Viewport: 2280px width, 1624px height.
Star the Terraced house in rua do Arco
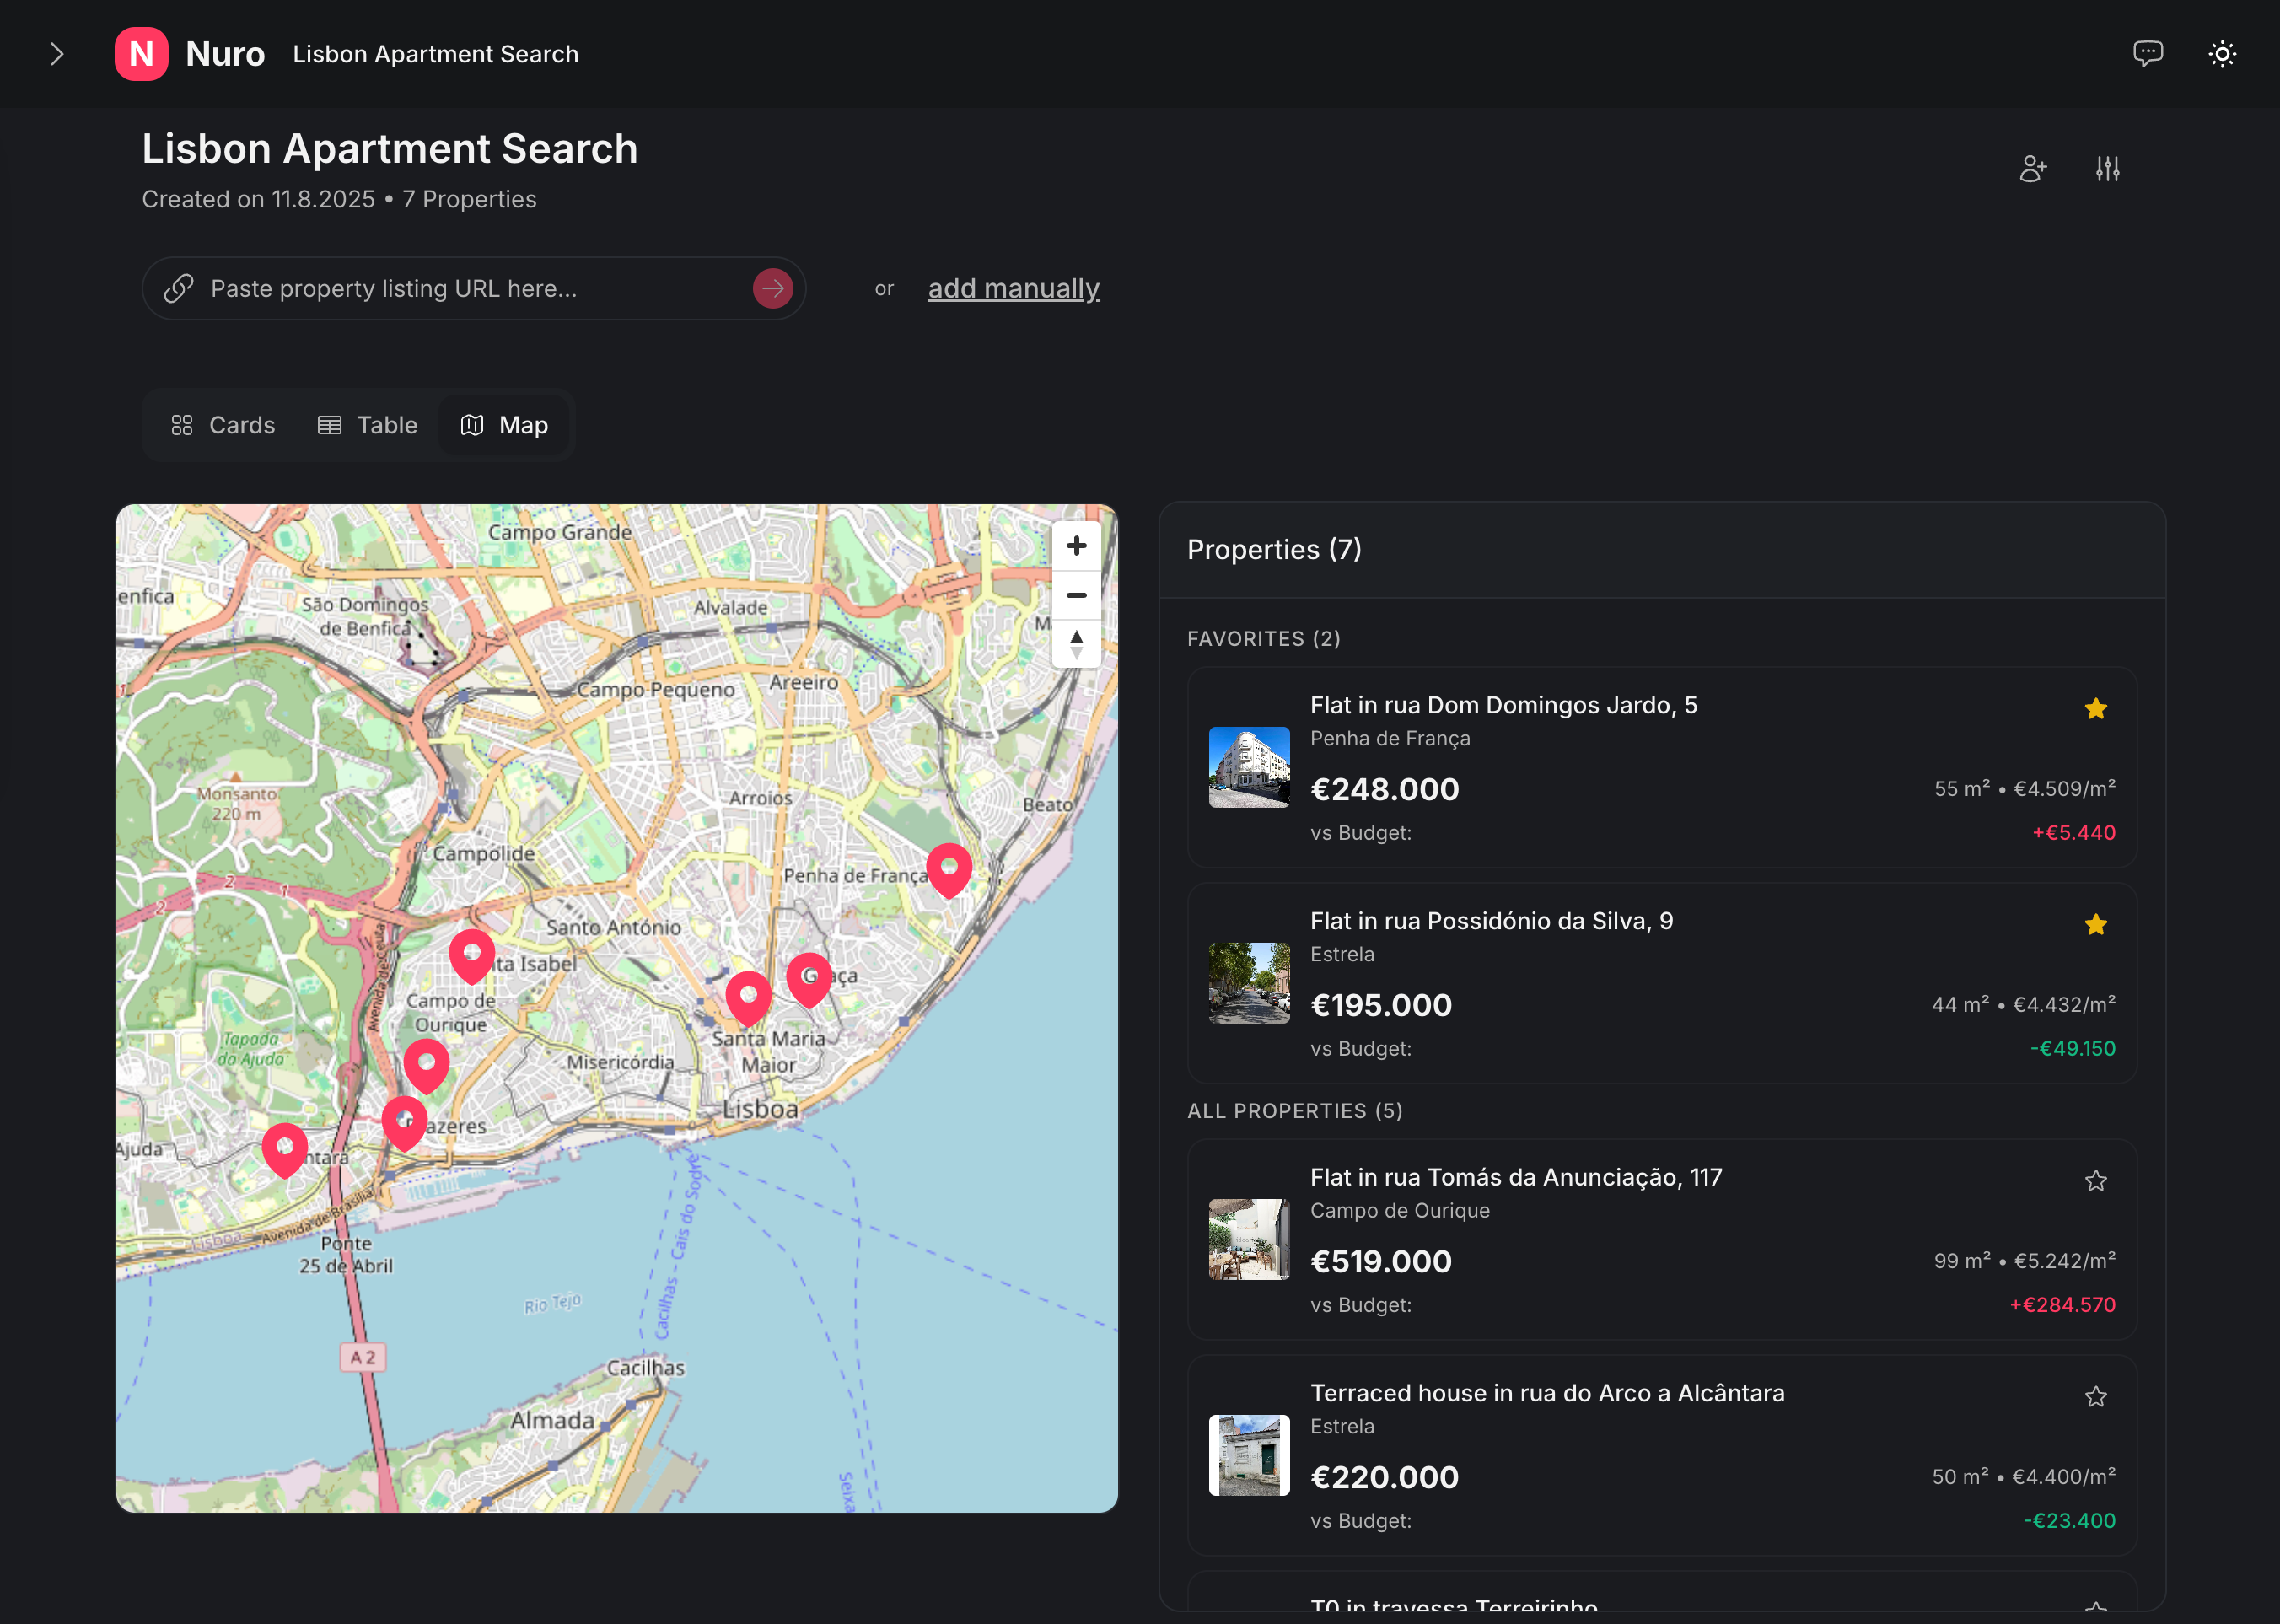pyautogui.click(x=2096, y=1396)
